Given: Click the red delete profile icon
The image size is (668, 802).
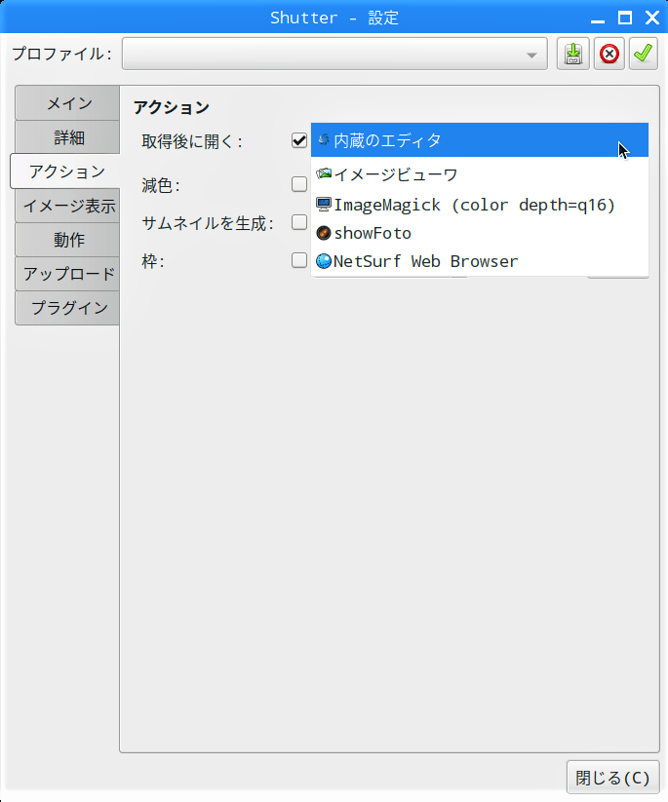Looking at the screenshot, I should click(609, 54).
